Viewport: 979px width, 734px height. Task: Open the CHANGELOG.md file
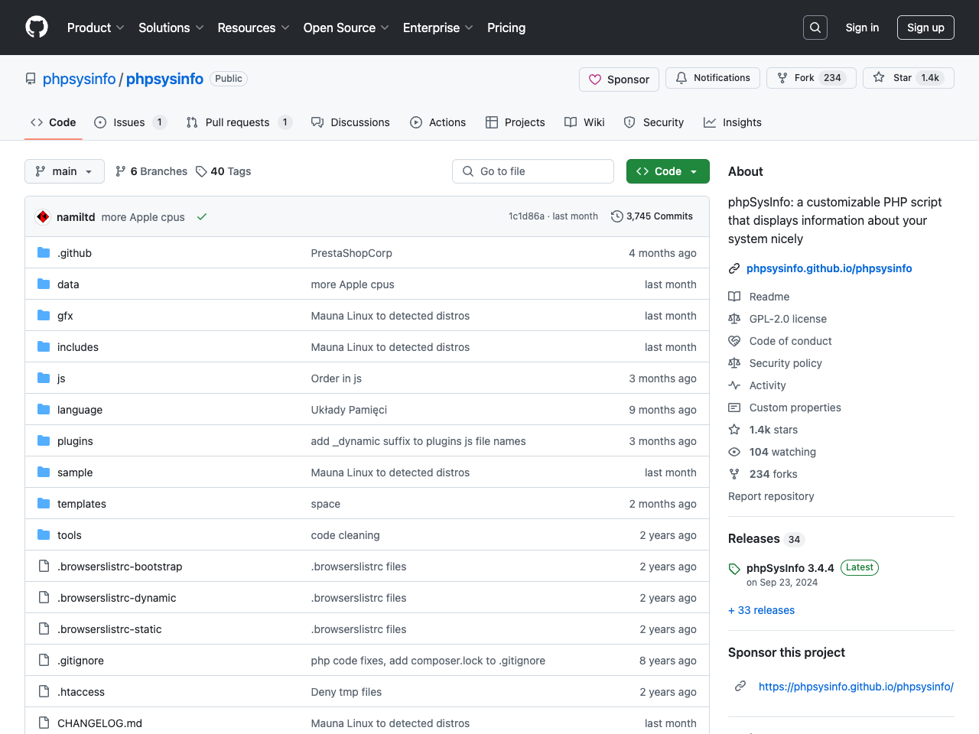point(99,723)
